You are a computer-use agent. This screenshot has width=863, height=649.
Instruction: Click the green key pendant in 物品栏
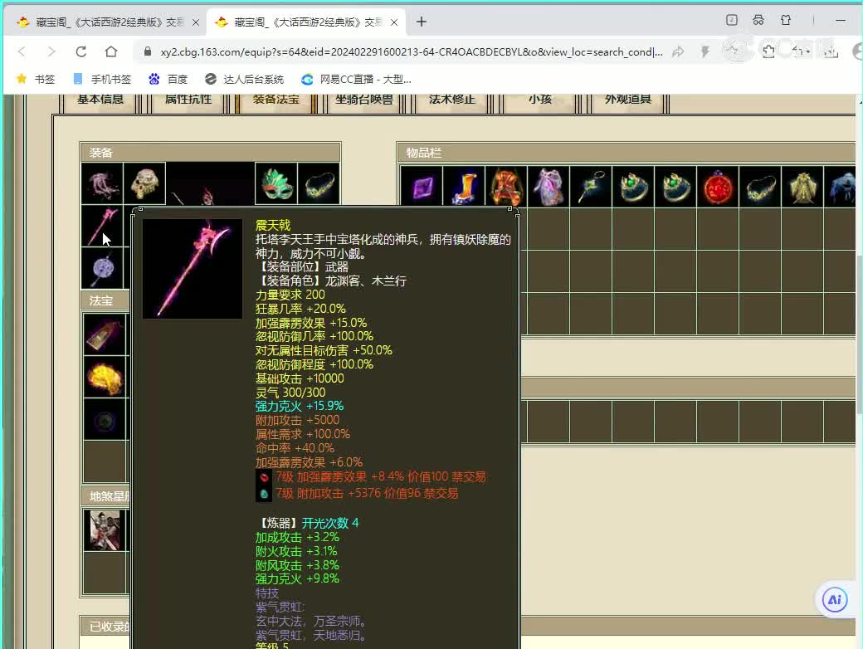coord(591,188)
